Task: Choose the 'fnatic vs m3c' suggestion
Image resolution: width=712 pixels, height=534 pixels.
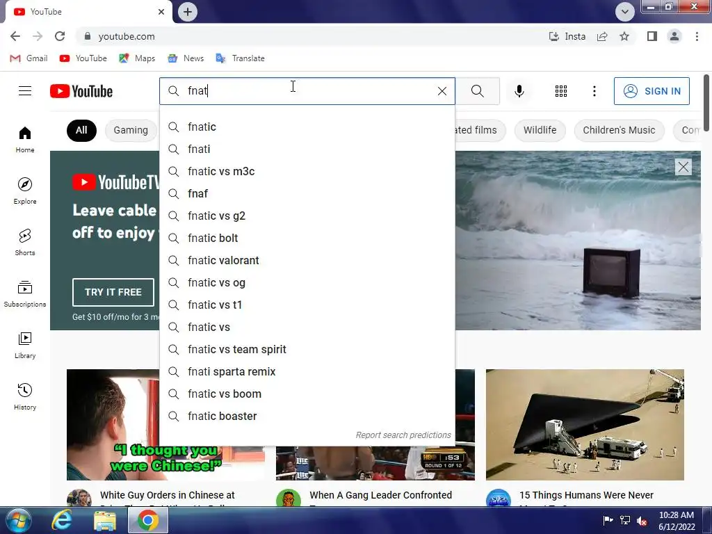Action: pyautogui.click(x=307, y=171)
